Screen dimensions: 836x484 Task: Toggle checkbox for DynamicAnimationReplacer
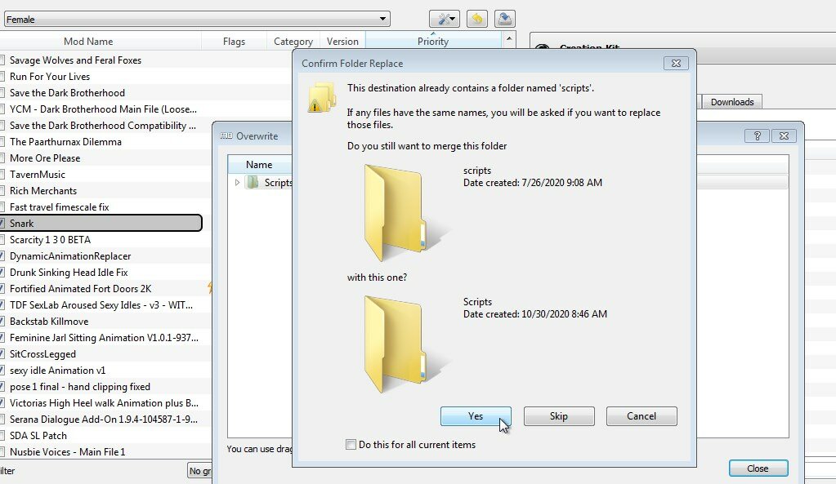(x=2, y=256)
